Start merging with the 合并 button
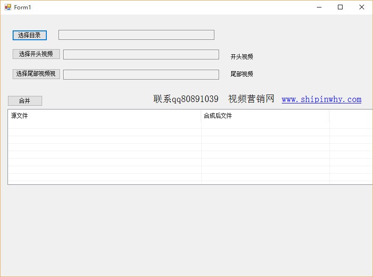 pos(25,101)
